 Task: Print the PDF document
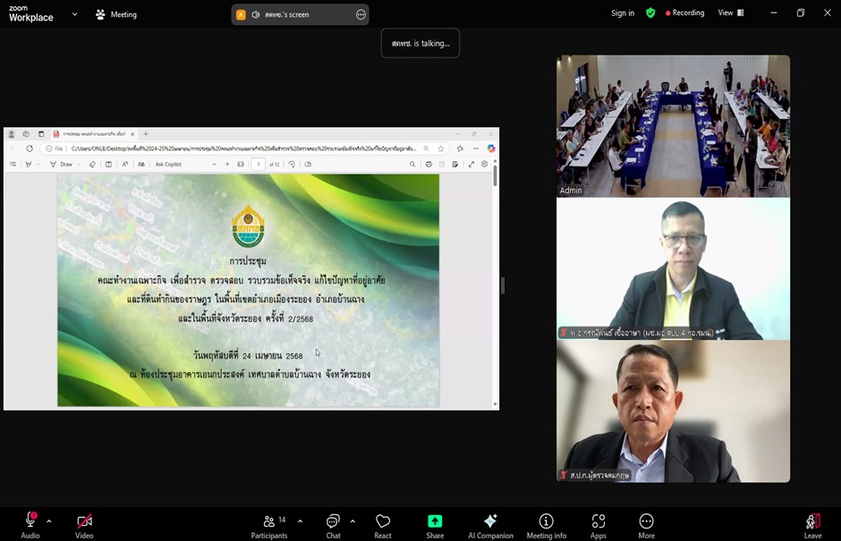[429, 164]
